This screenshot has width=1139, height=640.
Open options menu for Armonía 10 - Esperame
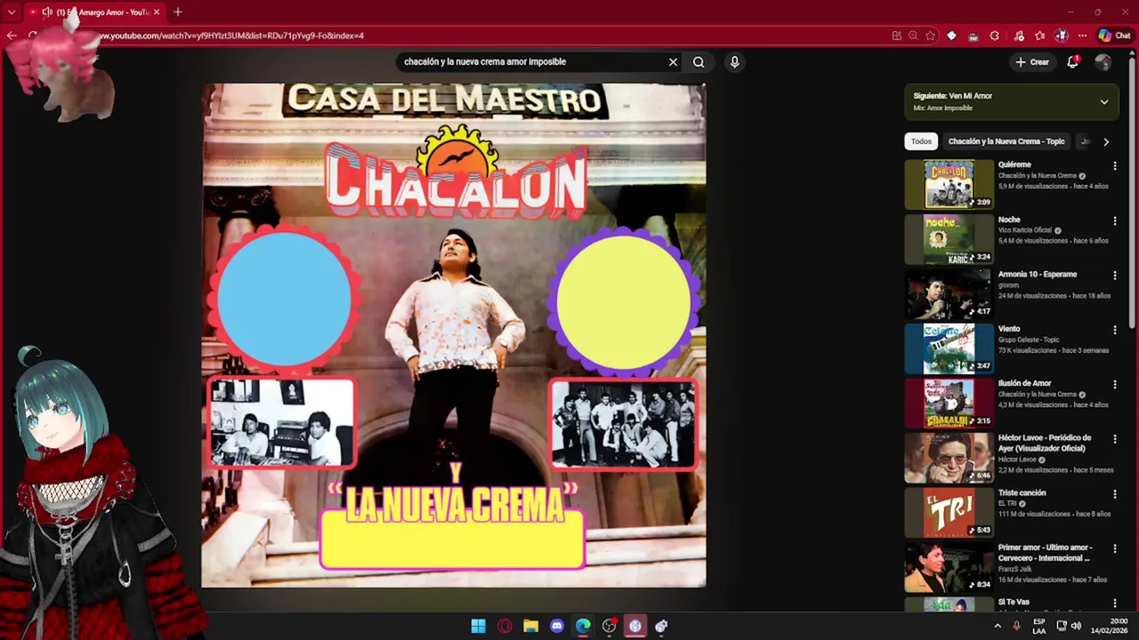point(1114,276)
